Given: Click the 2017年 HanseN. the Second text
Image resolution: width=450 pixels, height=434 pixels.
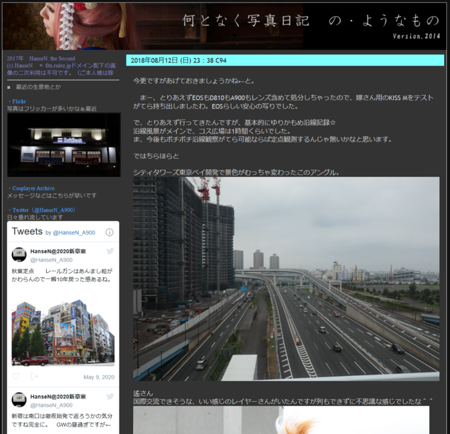Looking at the screenshot, I should [41, 59].
